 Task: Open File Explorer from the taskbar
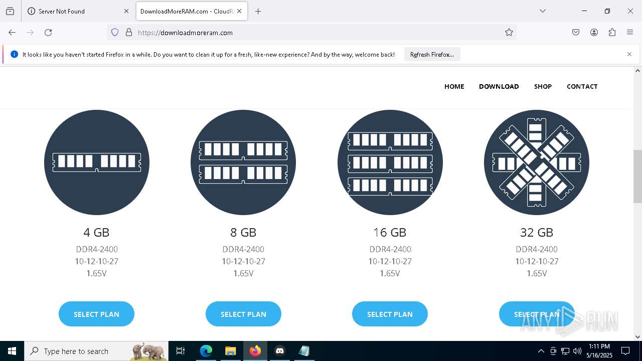(231, 351)
